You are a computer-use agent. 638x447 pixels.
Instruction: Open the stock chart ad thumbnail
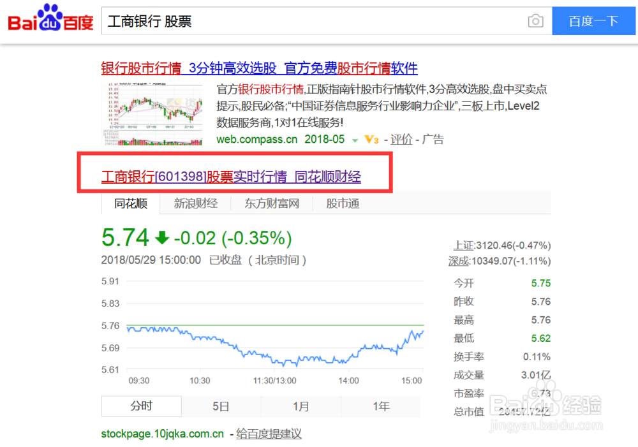point(152,114)
